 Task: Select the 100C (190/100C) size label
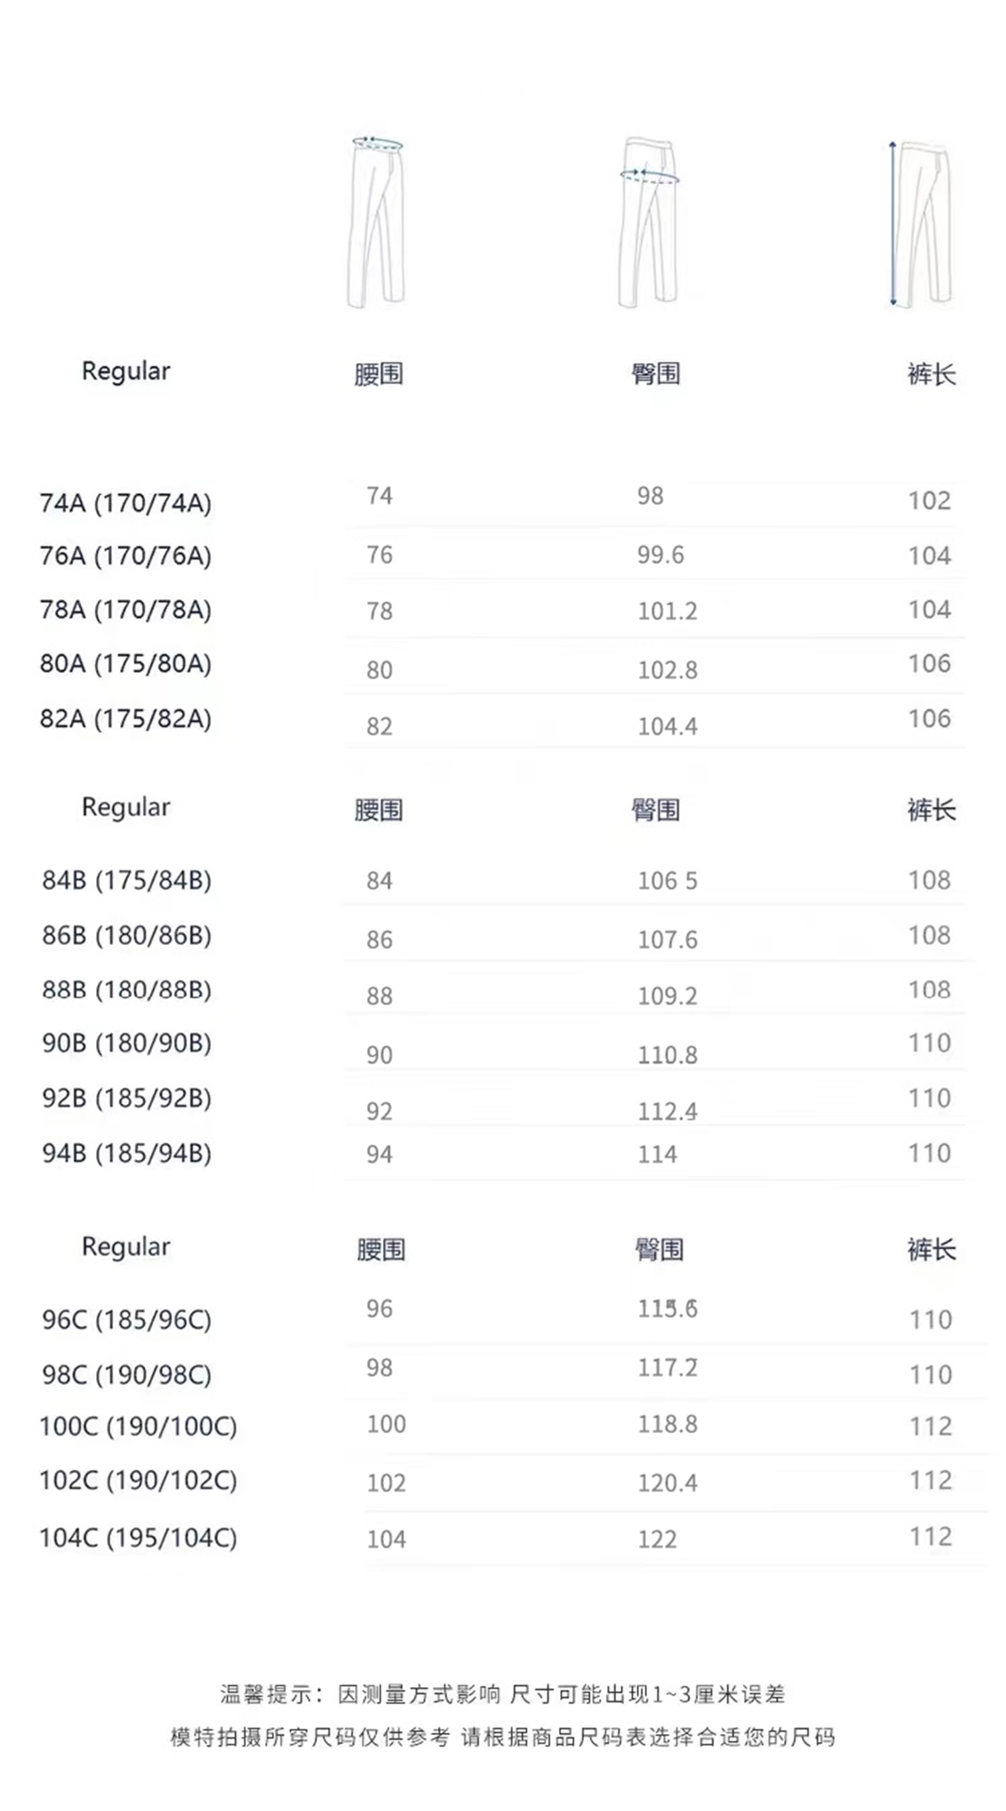tap(137, 1427)
